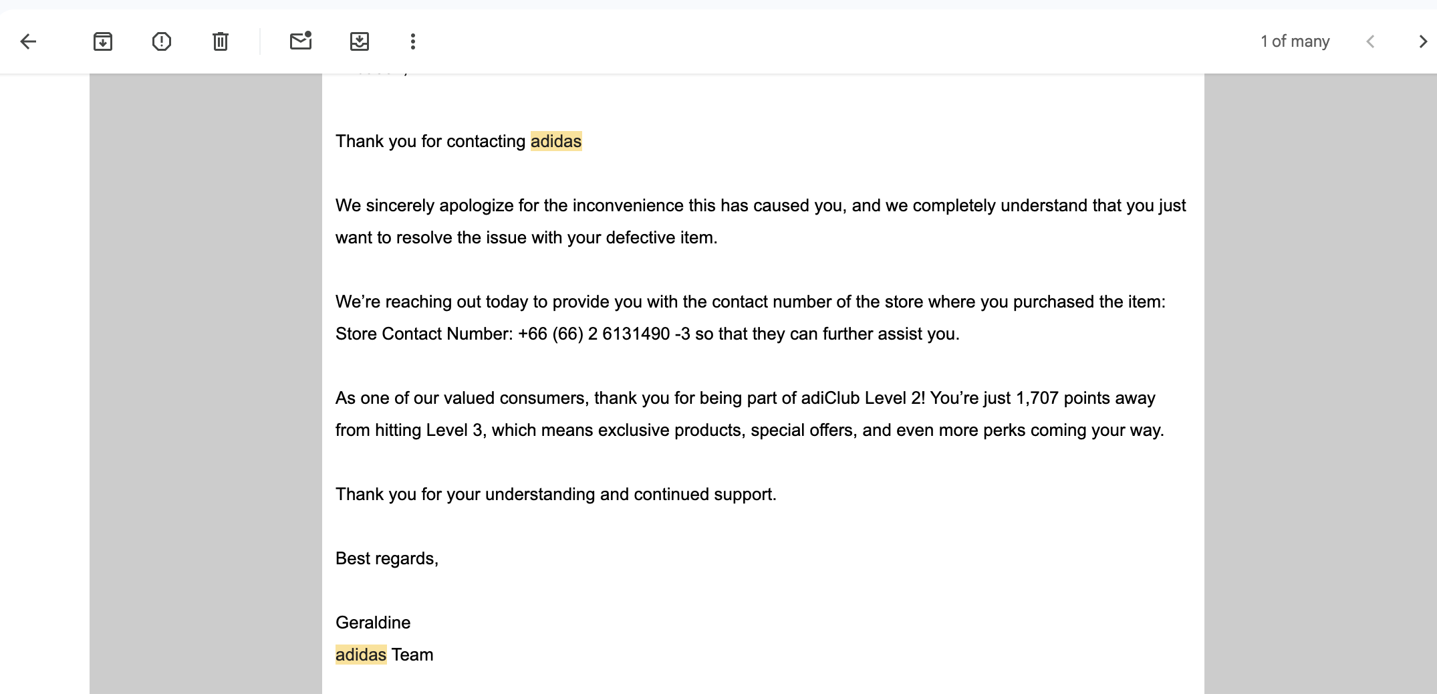Click the highlighted adidas in the thank-you line

click(x=556, y=141)
